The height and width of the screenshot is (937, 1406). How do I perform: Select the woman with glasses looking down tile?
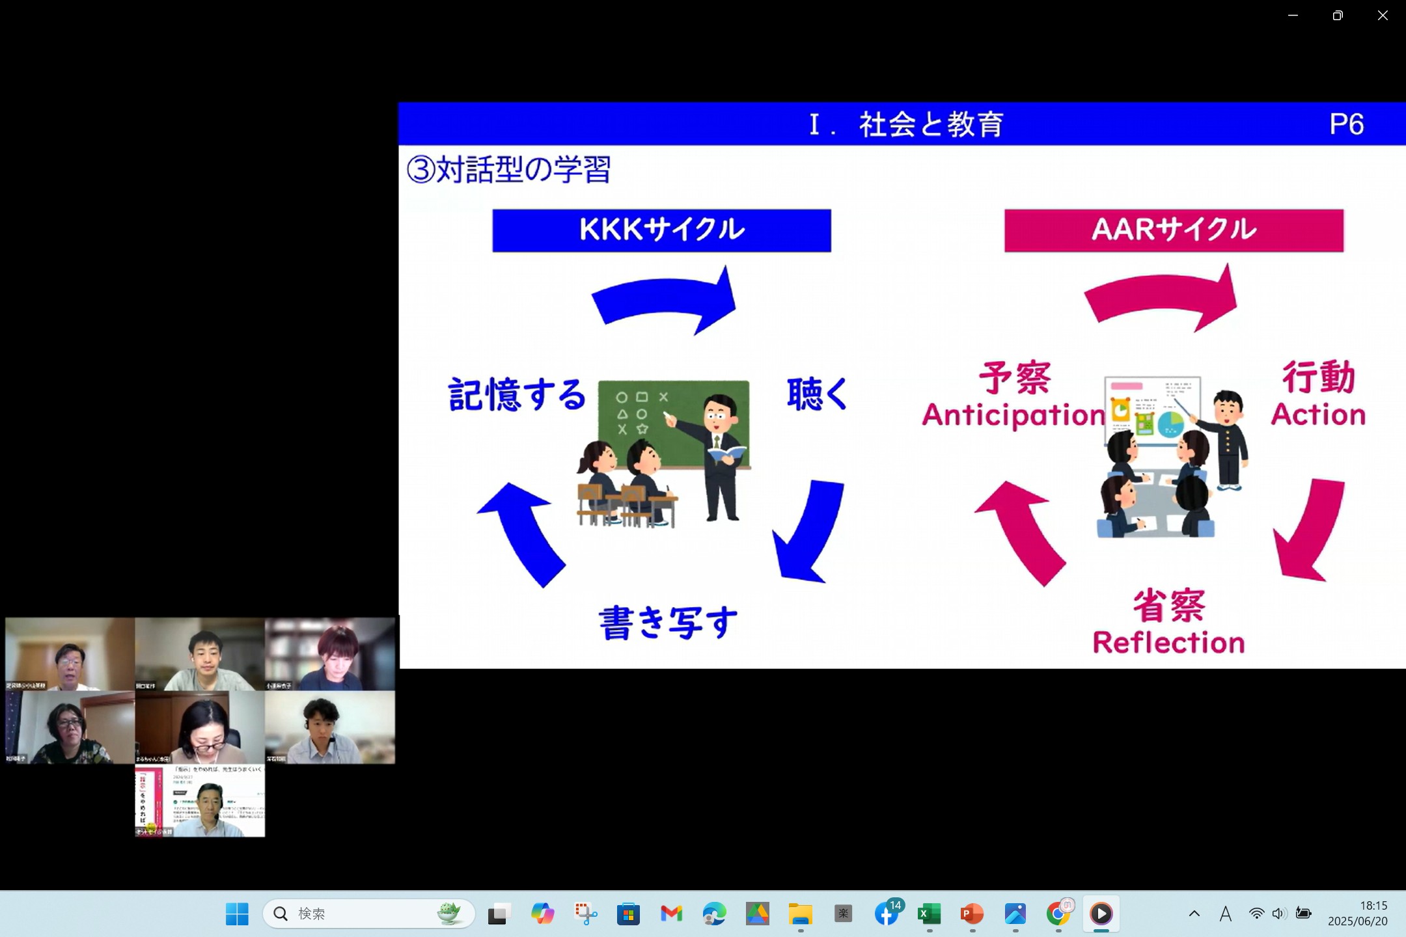tap(200, 727)
